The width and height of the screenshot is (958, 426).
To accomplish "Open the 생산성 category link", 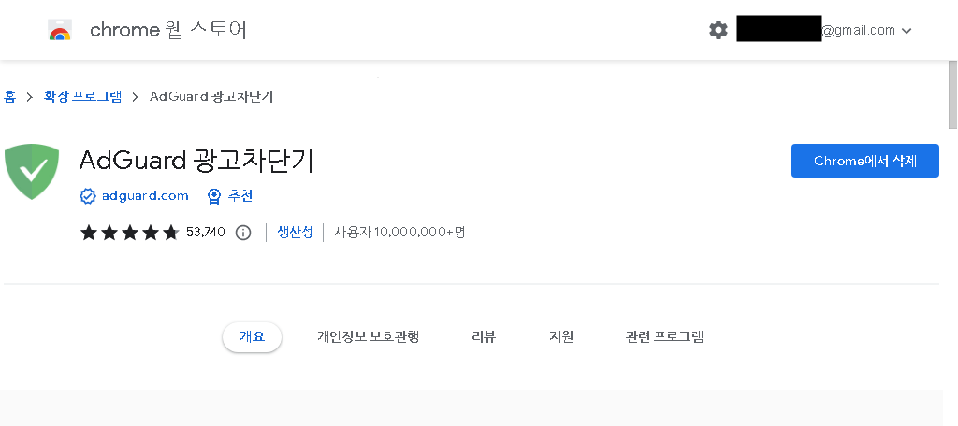I will coord(295,232).
